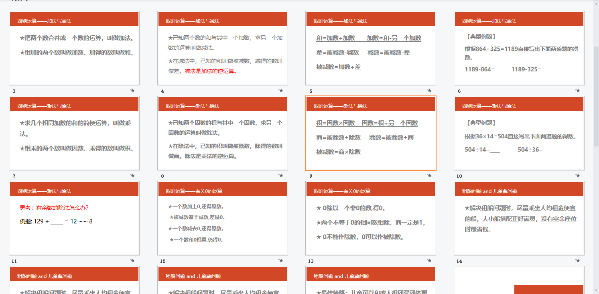Select slide 13 stating 0不能作除数
599x294 pixels.
pos(371,218)
